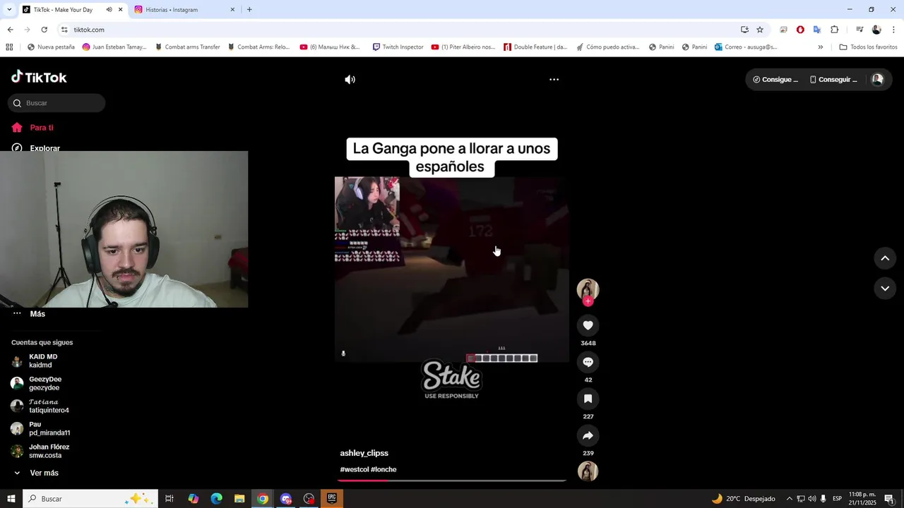Follow the creator with red plus

(588, 301)
